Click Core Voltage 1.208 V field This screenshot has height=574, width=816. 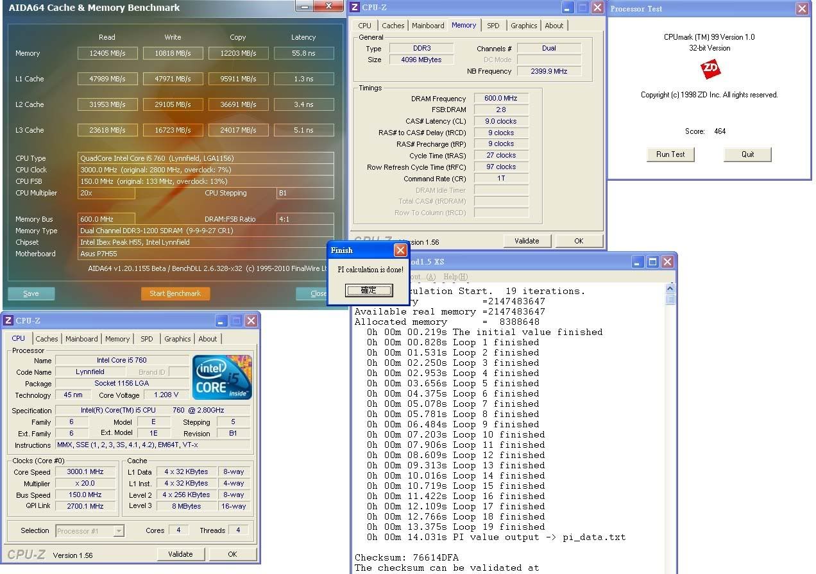click(x=166, y=395)
